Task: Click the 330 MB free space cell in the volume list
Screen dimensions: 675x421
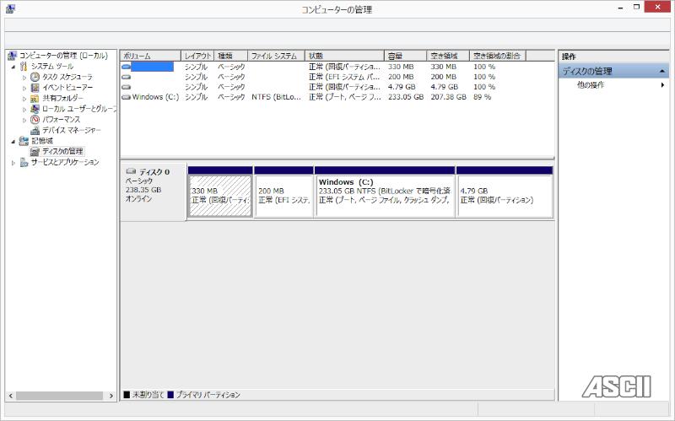Action: (x=444, y=67)
